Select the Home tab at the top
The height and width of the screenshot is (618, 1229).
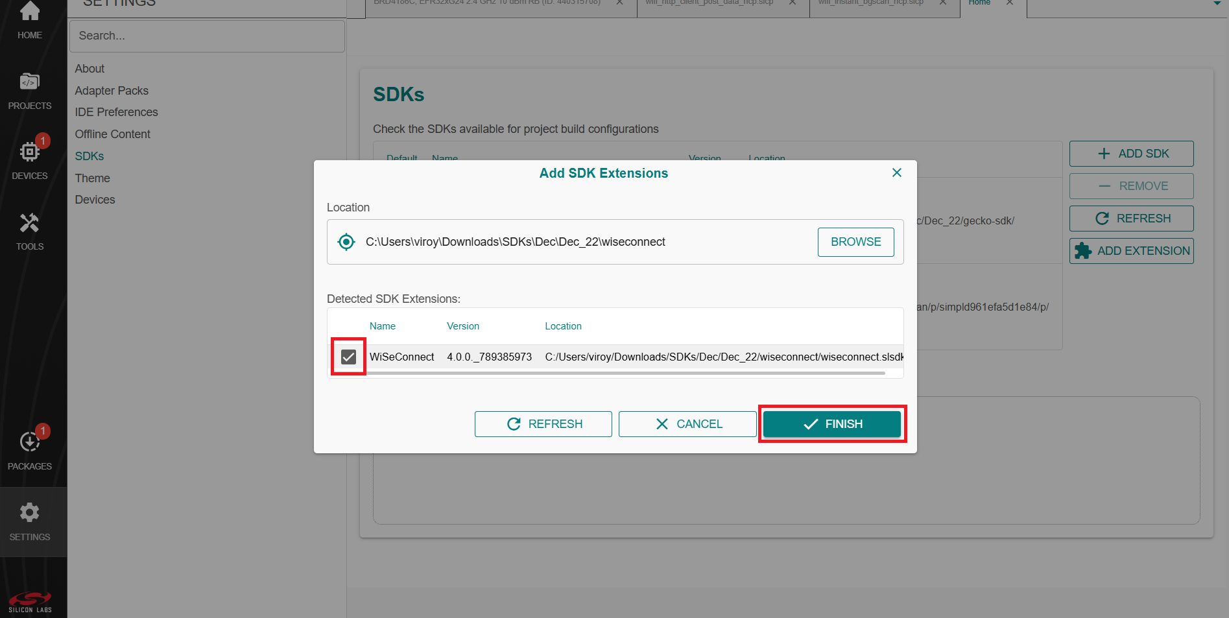click(979, 3)
